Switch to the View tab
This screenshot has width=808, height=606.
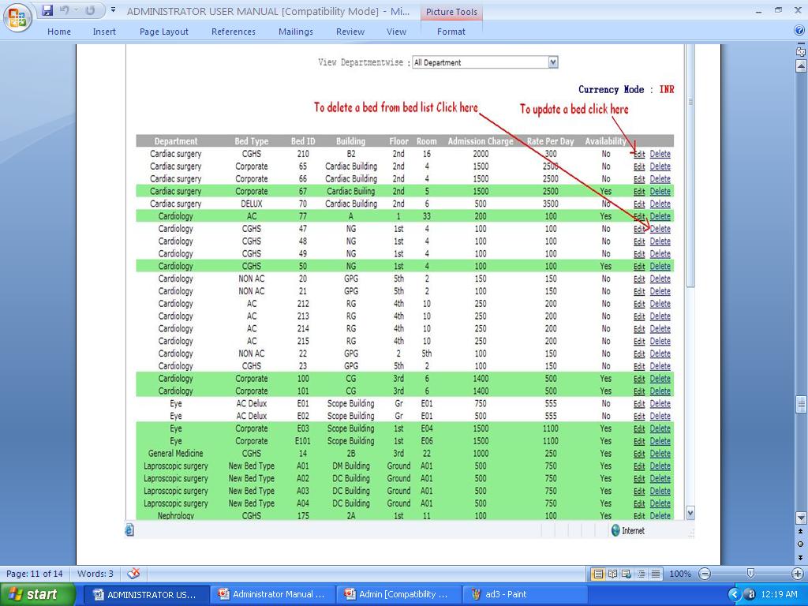point(396,32)
